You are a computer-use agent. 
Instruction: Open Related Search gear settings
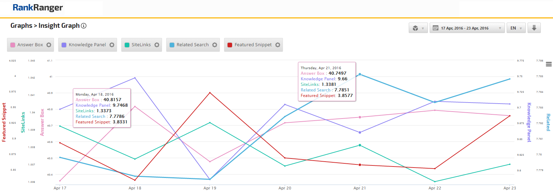215,45
